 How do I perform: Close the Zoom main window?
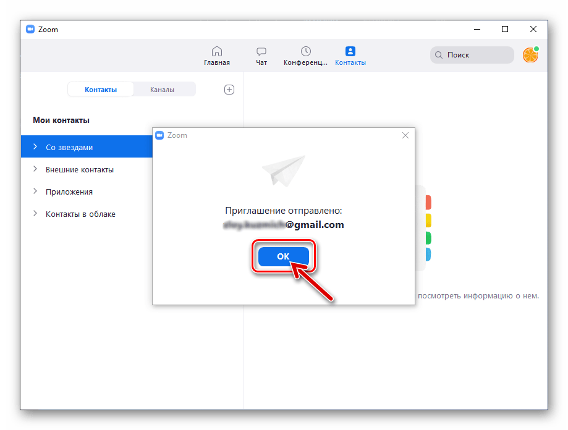pyautogui.click(x=533, y=29)
